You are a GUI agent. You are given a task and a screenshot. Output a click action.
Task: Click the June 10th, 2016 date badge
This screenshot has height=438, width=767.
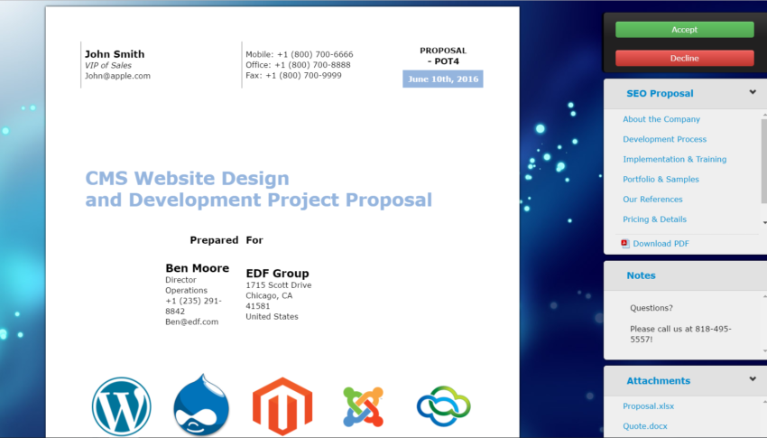coord(443,79)
